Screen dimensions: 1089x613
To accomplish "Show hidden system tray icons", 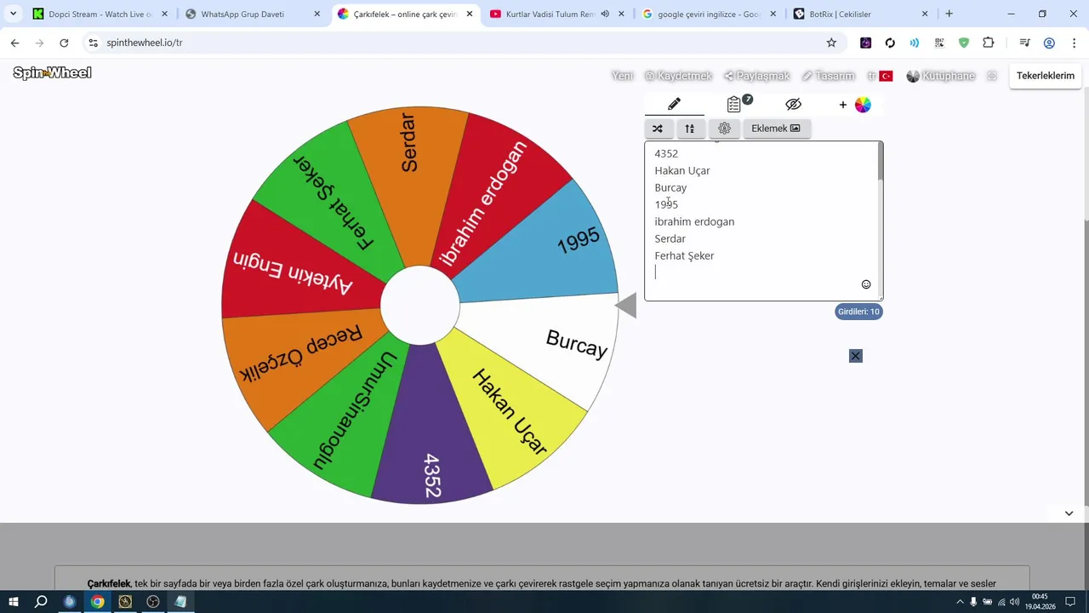I will pyautogui.click(x=960, y=602).
